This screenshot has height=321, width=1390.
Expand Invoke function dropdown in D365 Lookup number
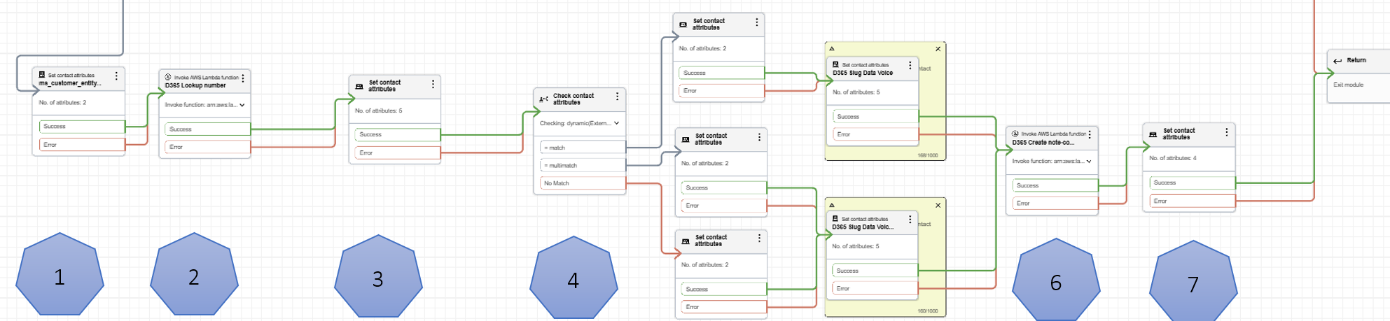[x=242, y=105]
